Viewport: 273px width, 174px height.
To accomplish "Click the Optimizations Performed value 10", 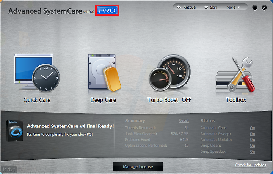I will (x=187, y=146).
